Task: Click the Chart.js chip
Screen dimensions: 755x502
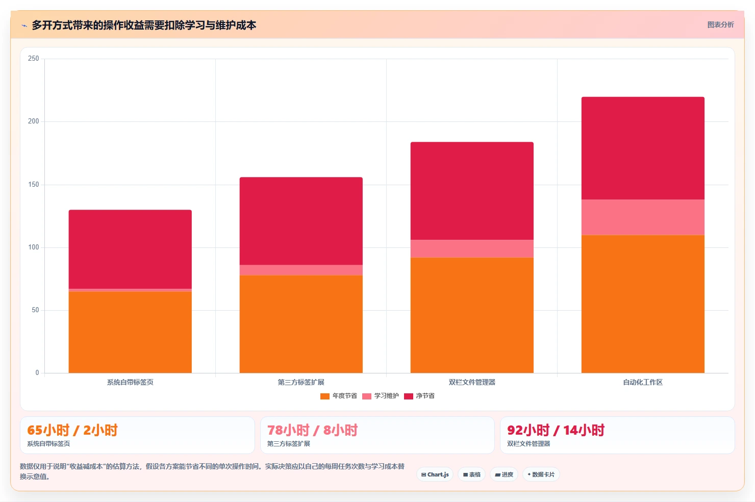Action: coord(435,474)
